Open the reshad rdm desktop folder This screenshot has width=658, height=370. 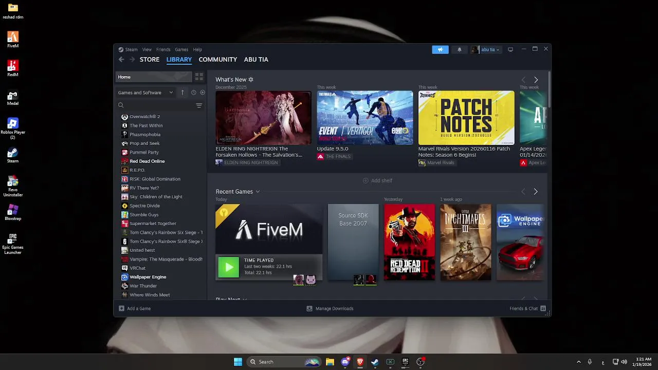[13, 11]
